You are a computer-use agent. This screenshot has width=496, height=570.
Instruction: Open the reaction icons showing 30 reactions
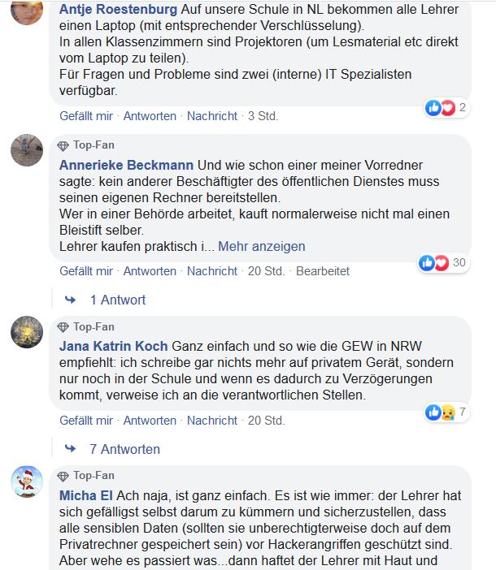(443, 262)
